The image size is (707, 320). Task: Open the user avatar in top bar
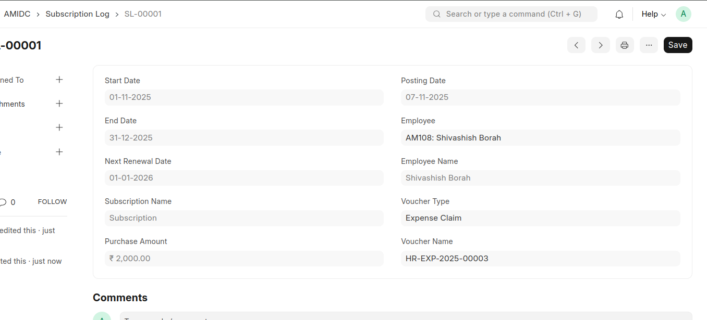(x=683, y=14)
